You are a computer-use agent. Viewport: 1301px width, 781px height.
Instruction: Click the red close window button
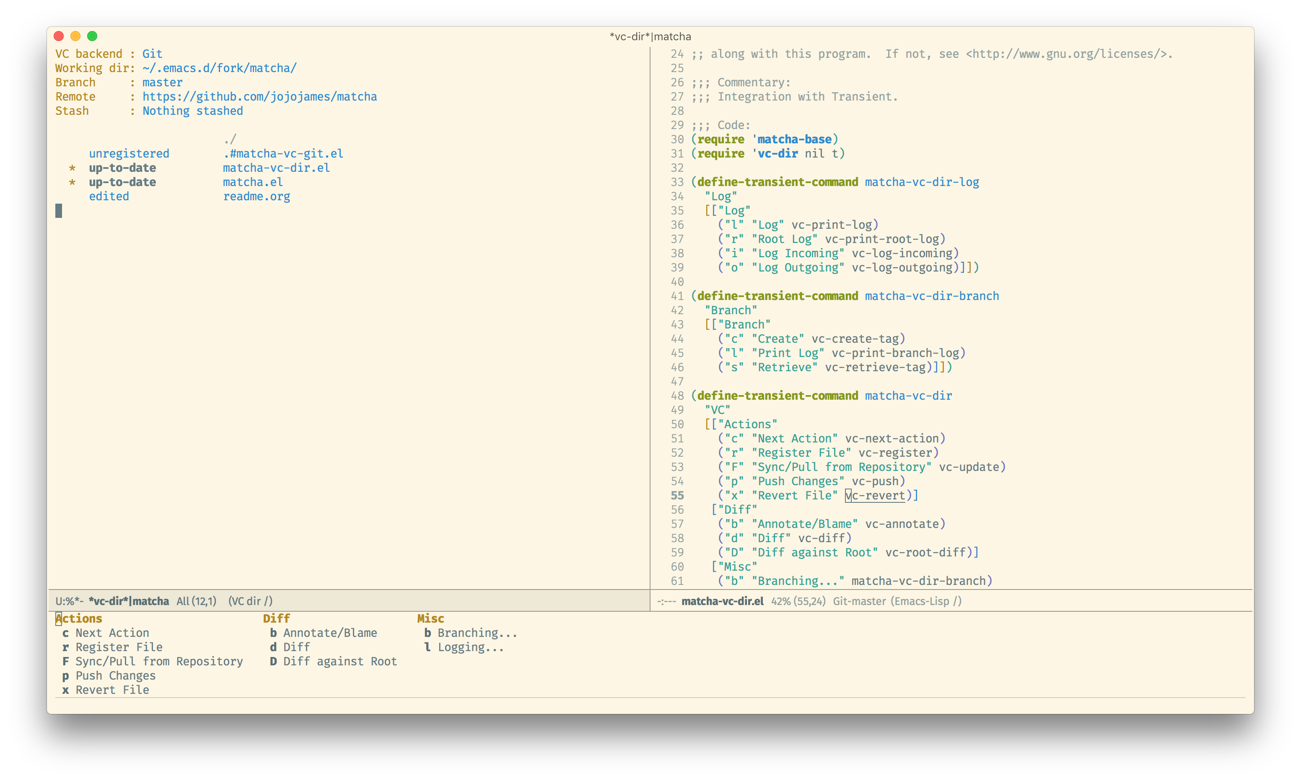[x=59, y=36]
